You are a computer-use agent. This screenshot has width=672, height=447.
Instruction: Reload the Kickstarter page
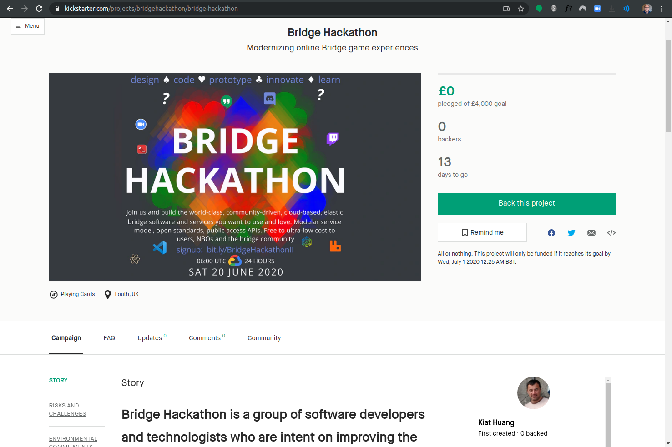pyautogui.click(x=39, y=9)
